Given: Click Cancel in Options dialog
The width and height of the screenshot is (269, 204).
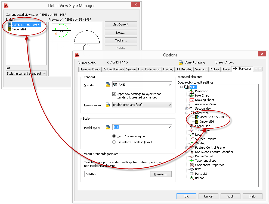Looking at the screenshot, I should pos(208,196).
